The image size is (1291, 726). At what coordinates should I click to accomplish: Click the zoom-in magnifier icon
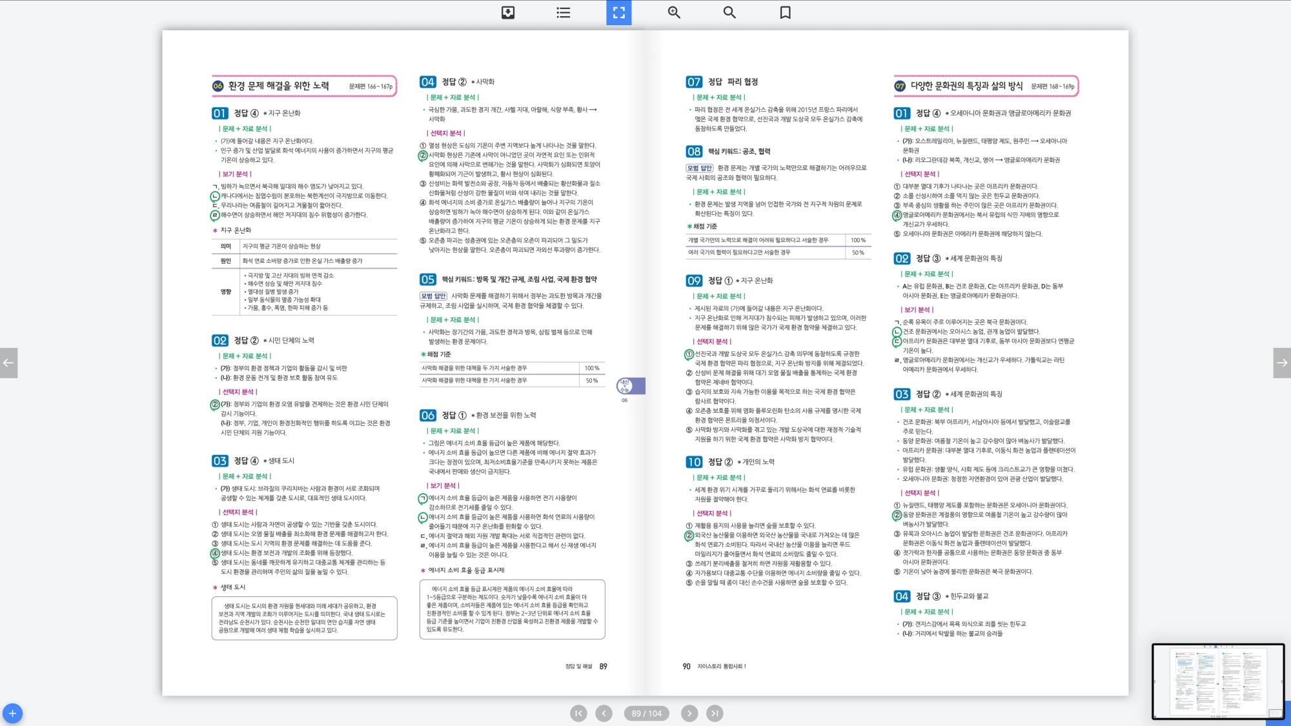[674, 12]
